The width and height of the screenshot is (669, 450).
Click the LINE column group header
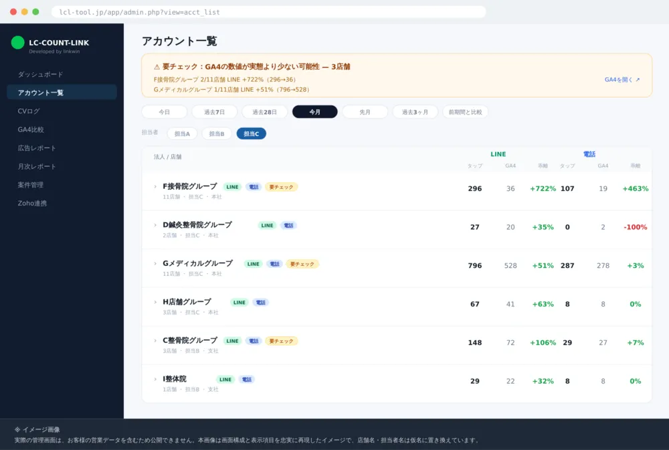point(498,154)
